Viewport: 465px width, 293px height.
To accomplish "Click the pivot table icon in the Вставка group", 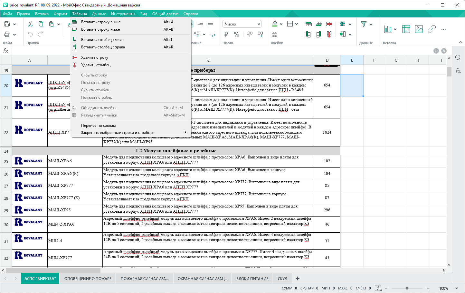I will click(406, 29).
